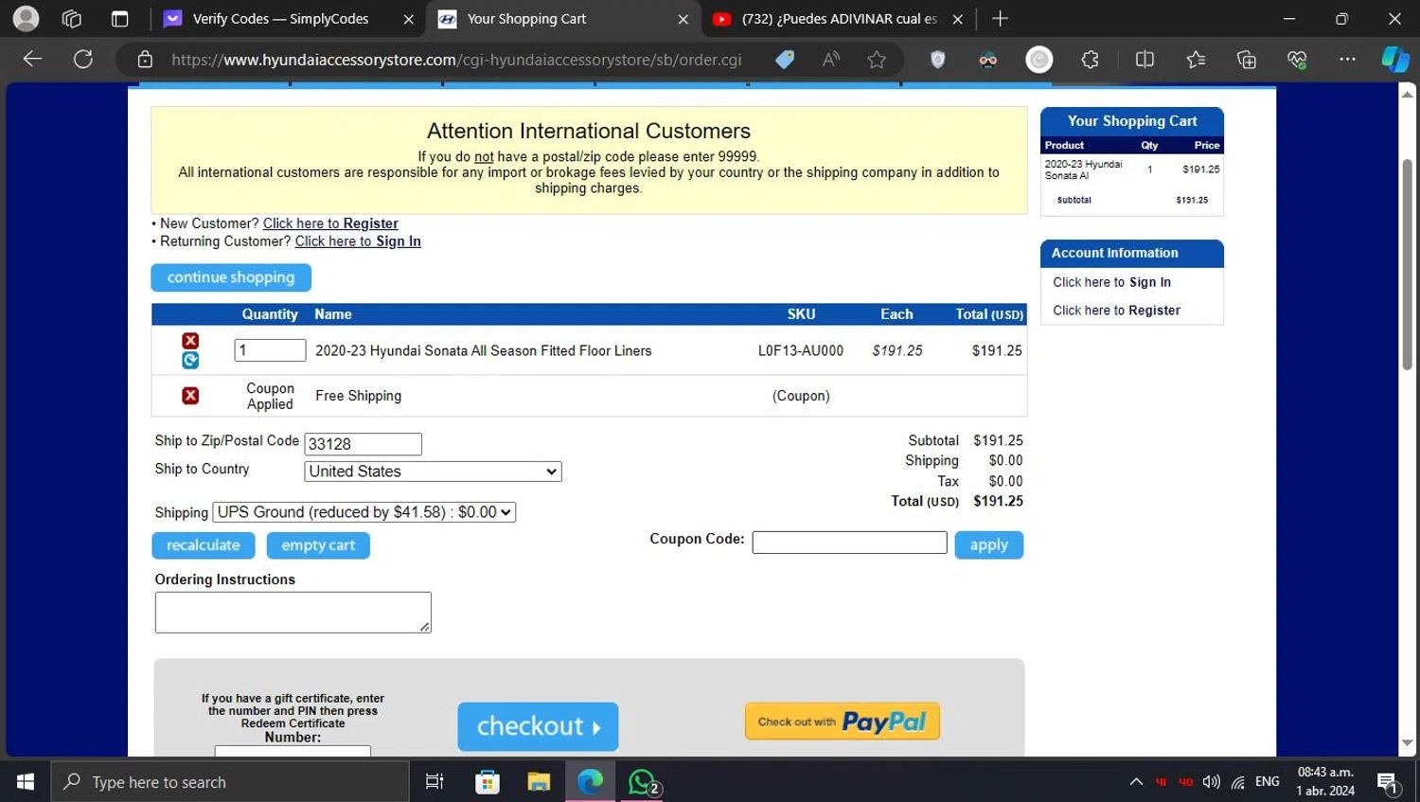Open the round grey extension icon
The height and width of the screenshot is (802, 1420).
1039,60
